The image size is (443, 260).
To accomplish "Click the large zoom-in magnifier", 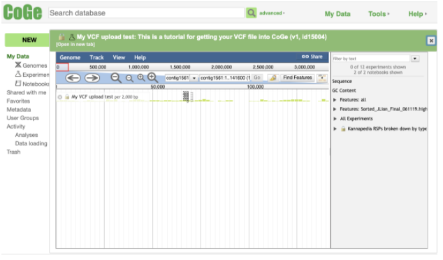I will [152, 78].
